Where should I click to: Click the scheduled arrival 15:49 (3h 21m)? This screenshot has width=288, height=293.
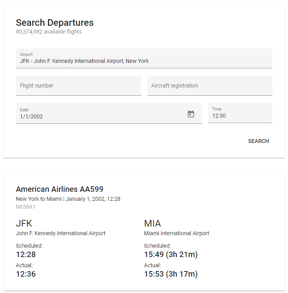click(171, 255)
